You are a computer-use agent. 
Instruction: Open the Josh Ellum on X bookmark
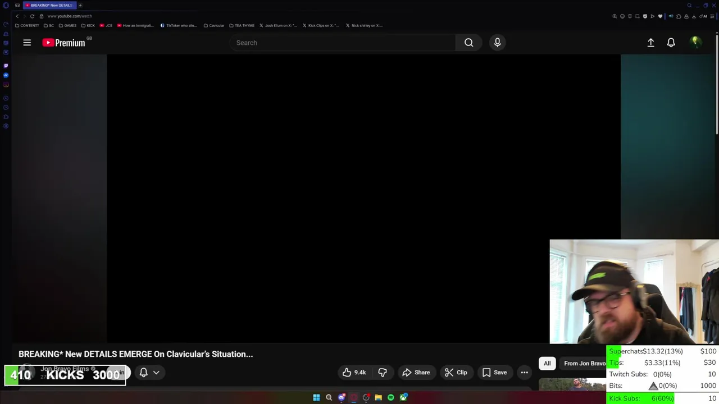pyautogui.click(x=278, y=25)
